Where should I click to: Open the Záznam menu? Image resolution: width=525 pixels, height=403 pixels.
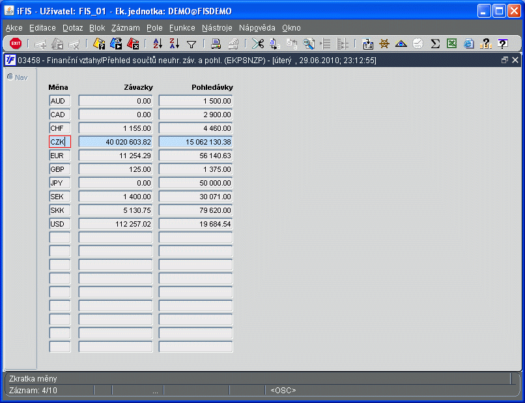click(x=126, y=28)
